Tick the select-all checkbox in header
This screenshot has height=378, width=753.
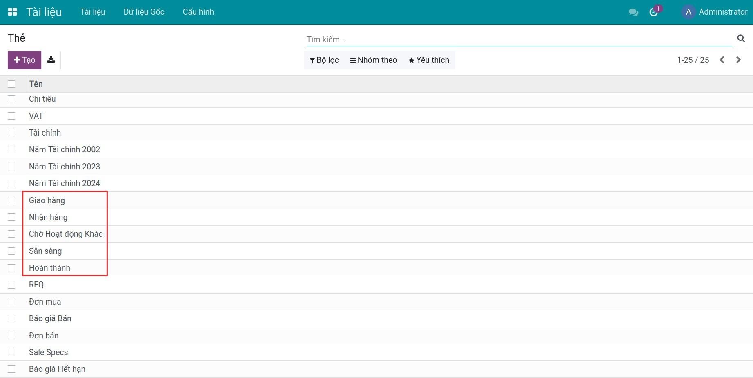pyautogui.click(x=11, y=84)
